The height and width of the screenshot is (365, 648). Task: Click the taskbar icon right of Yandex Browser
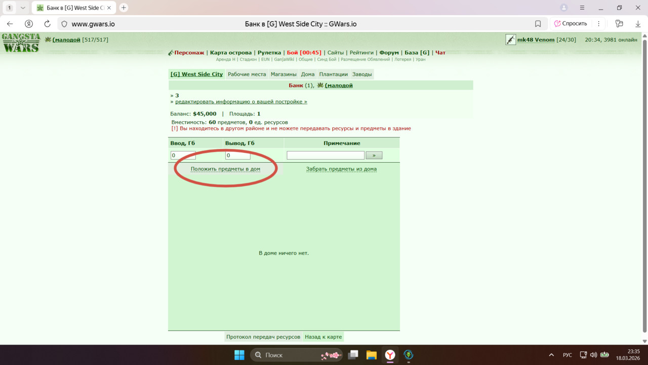409,355
